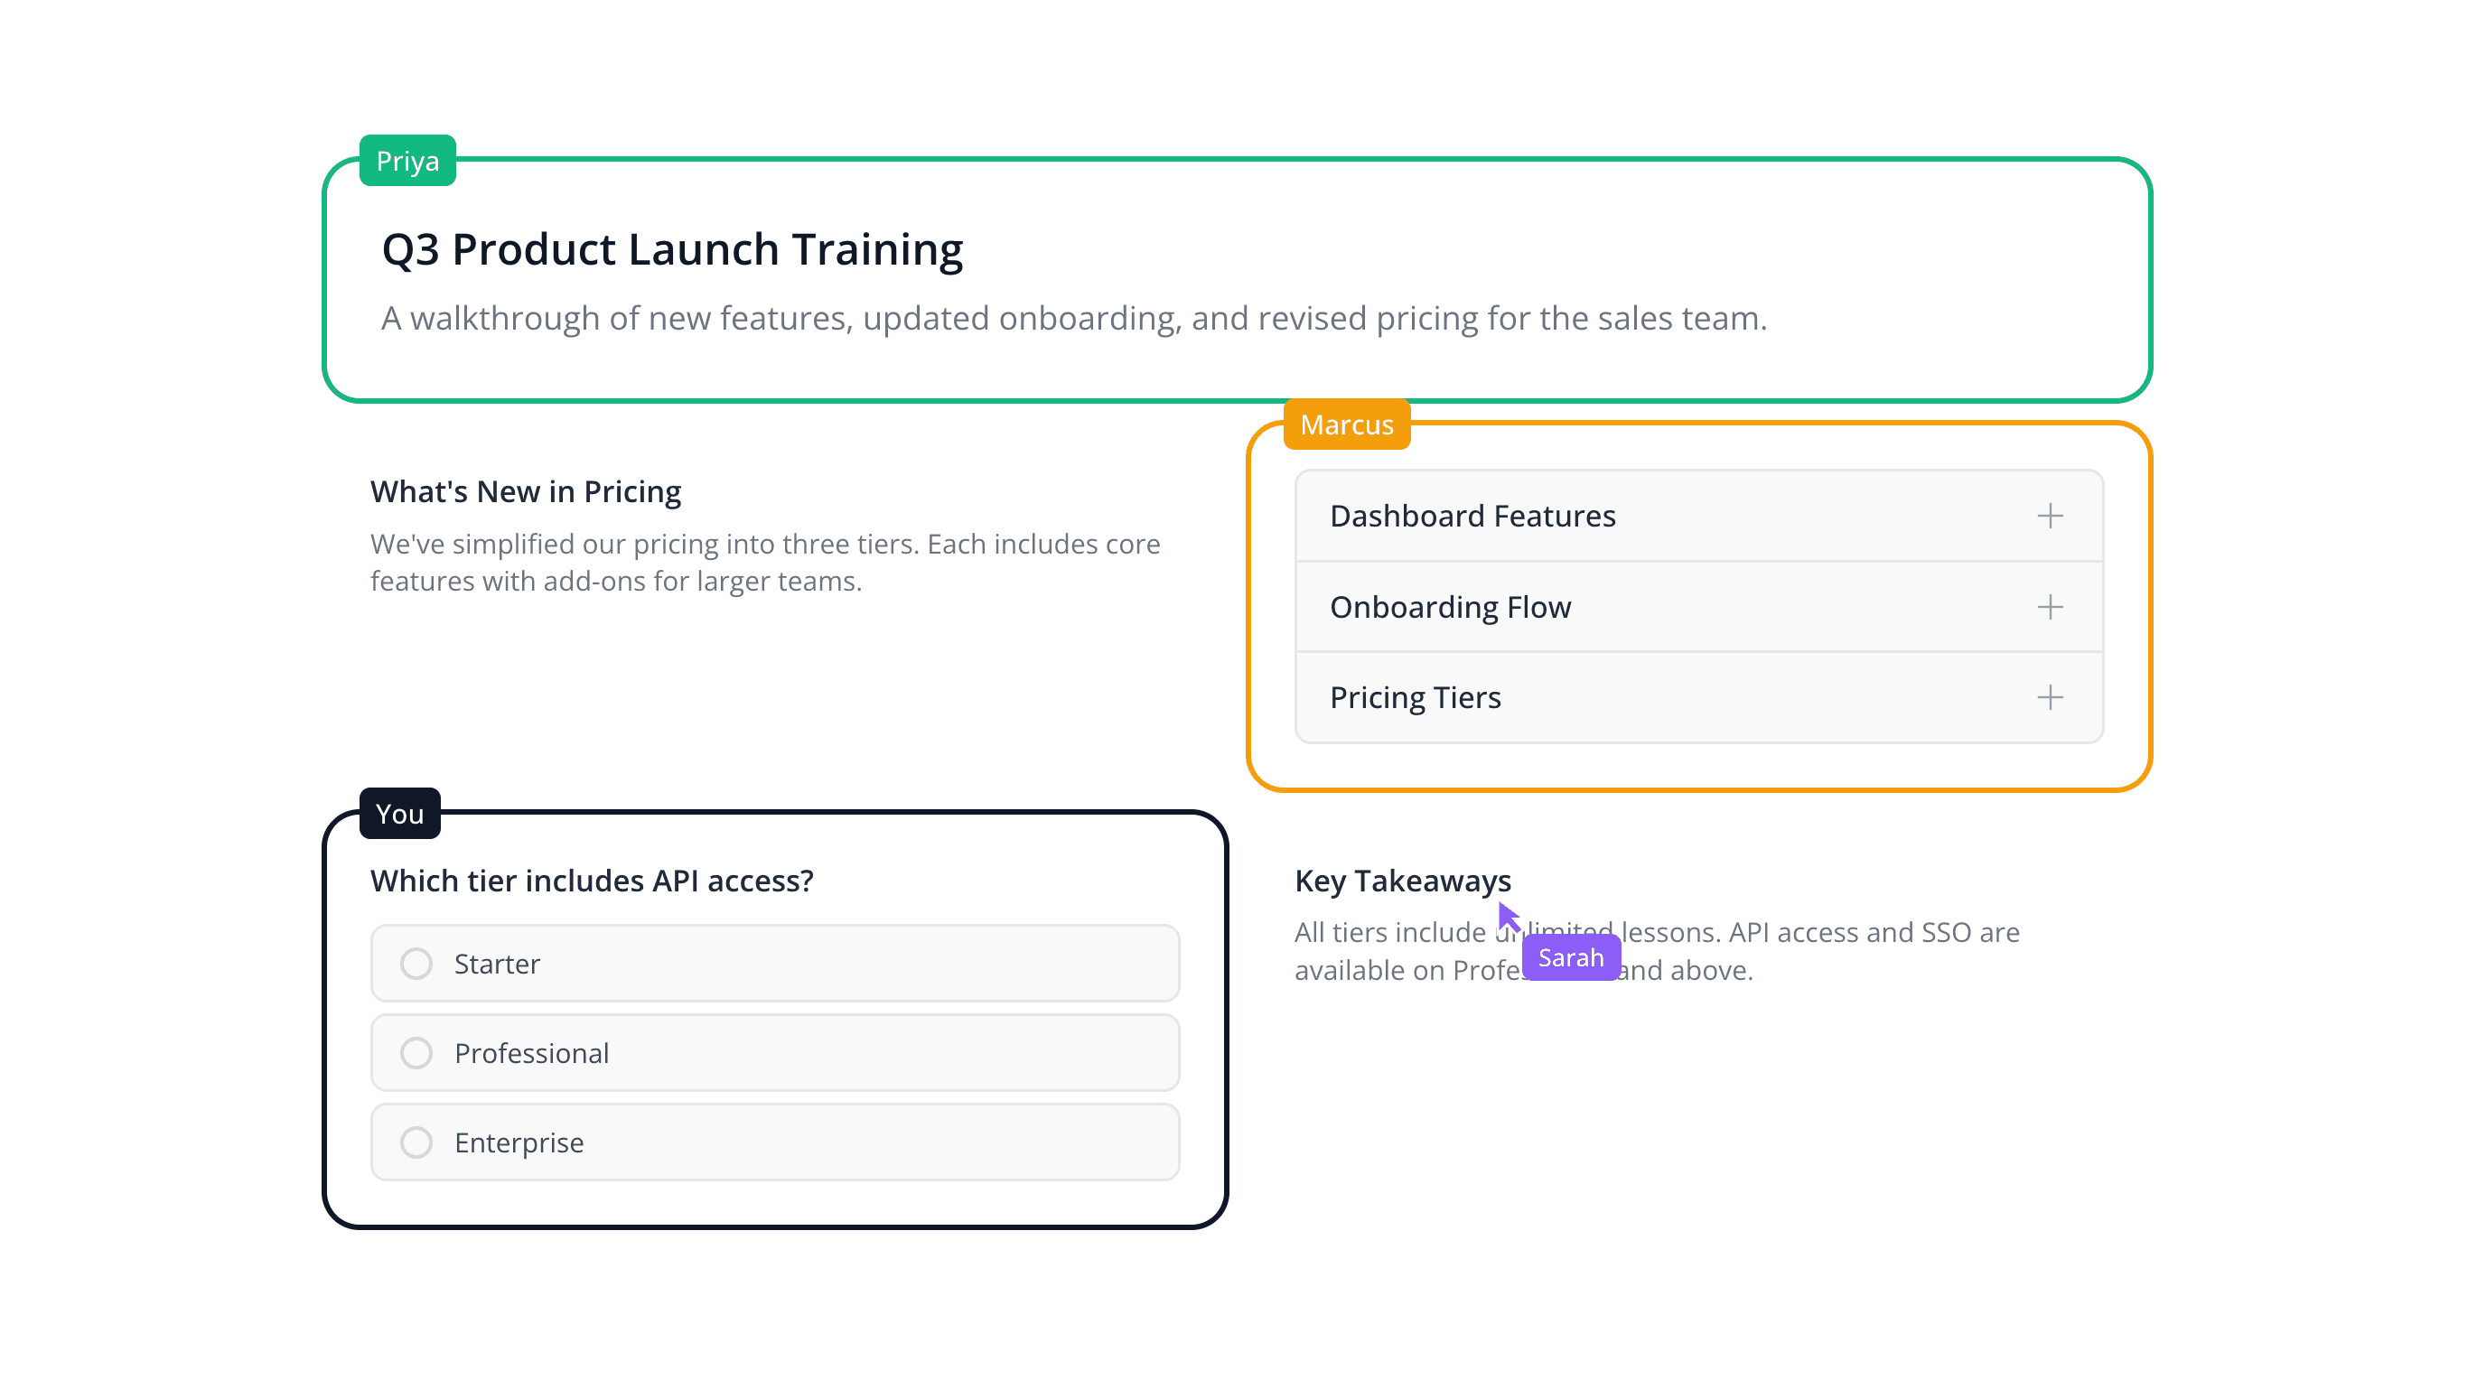Click the question 'Which tier includes API access?'
The width and height of the screenshot is (2477, 1380).
pyautogui.click(x=592, y=880)
